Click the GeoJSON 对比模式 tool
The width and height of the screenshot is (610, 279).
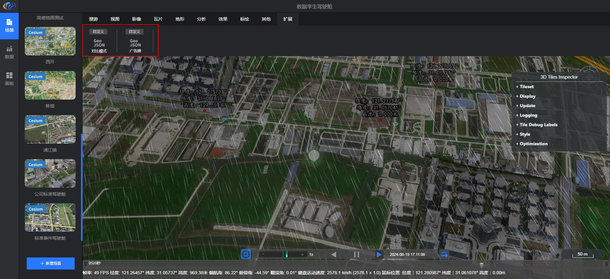(x=99, y=45)
